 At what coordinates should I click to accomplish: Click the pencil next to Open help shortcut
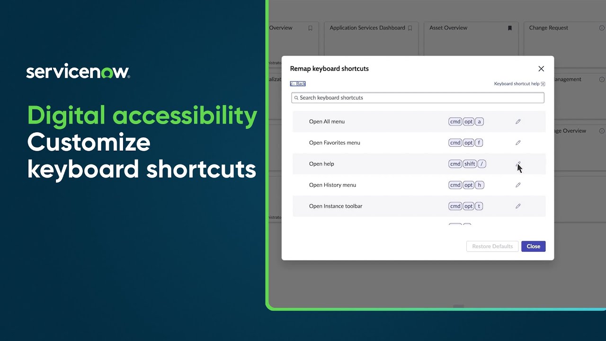[x=518, y=163]
